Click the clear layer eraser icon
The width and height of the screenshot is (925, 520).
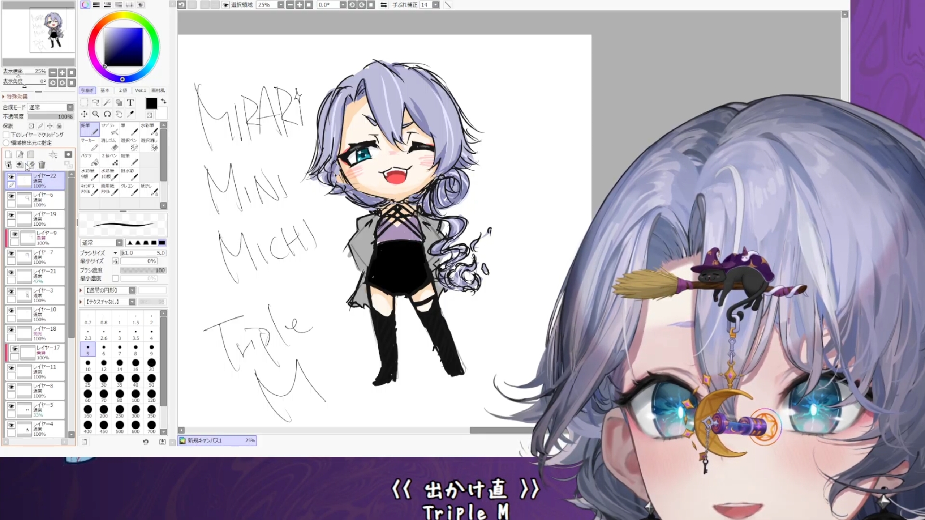click(x=31, y=165)
